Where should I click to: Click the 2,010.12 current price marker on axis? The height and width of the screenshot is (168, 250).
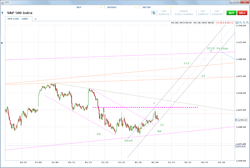[x=242, y=120]
